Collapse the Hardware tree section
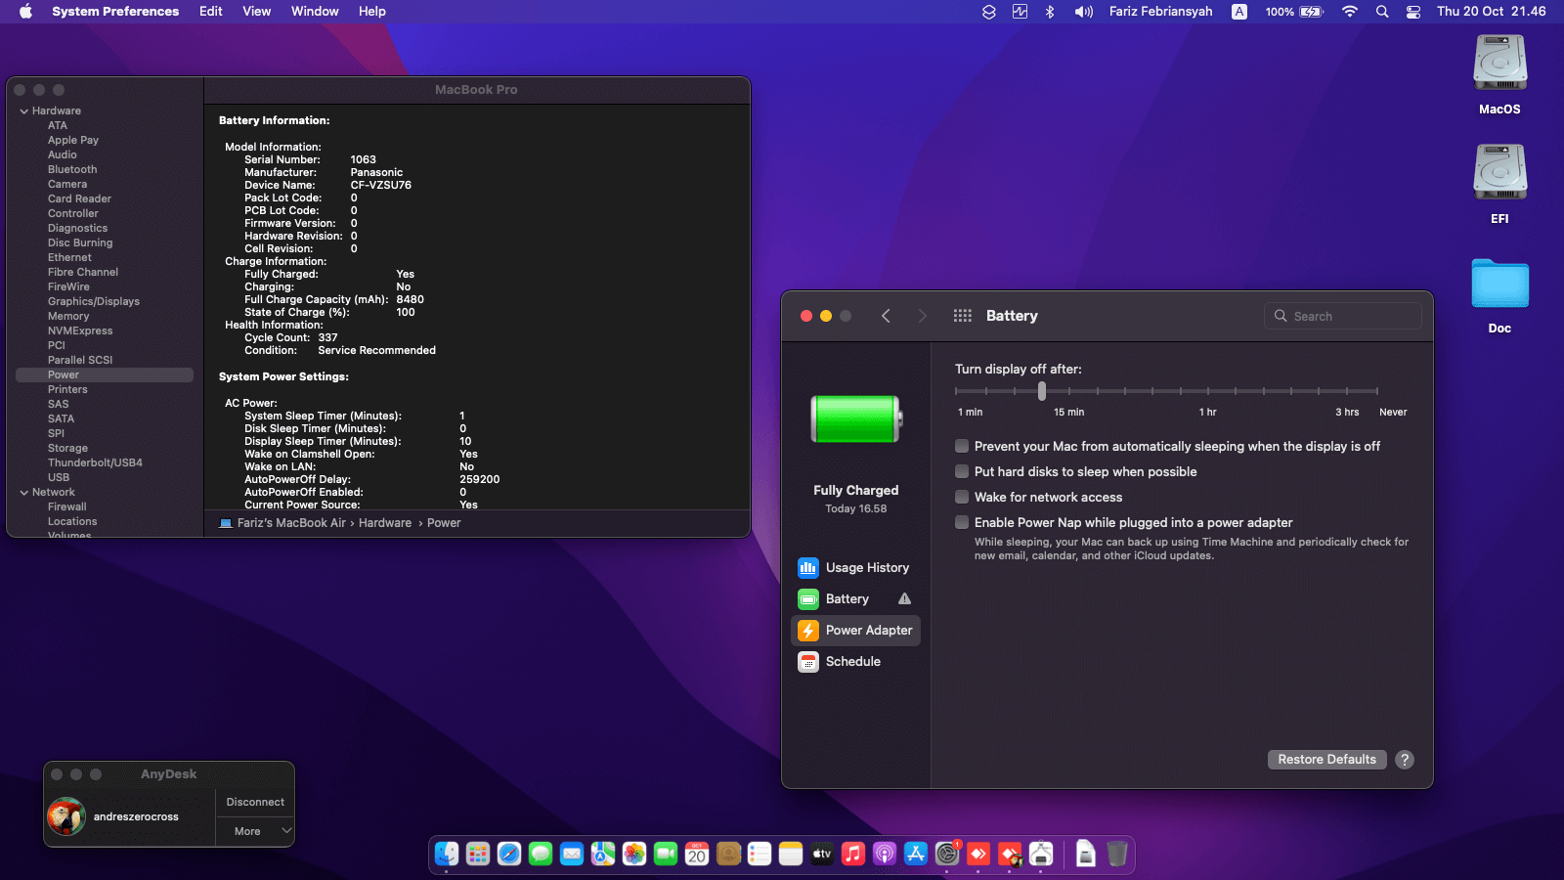The height and width of the screenshot is (880, 1564). [24, 111]
